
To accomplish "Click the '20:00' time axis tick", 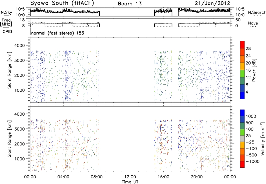I will 197,177.
